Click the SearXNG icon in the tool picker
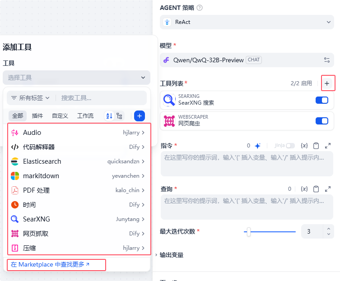Image resolution: width=340 pixels, height=281 pixels. (x=15, y=219)
